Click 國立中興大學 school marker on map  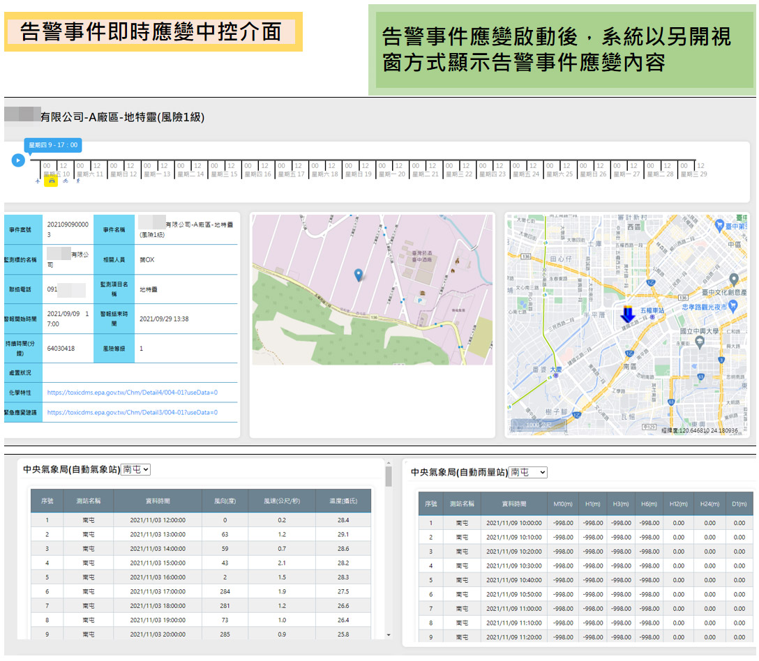[699, 342]
